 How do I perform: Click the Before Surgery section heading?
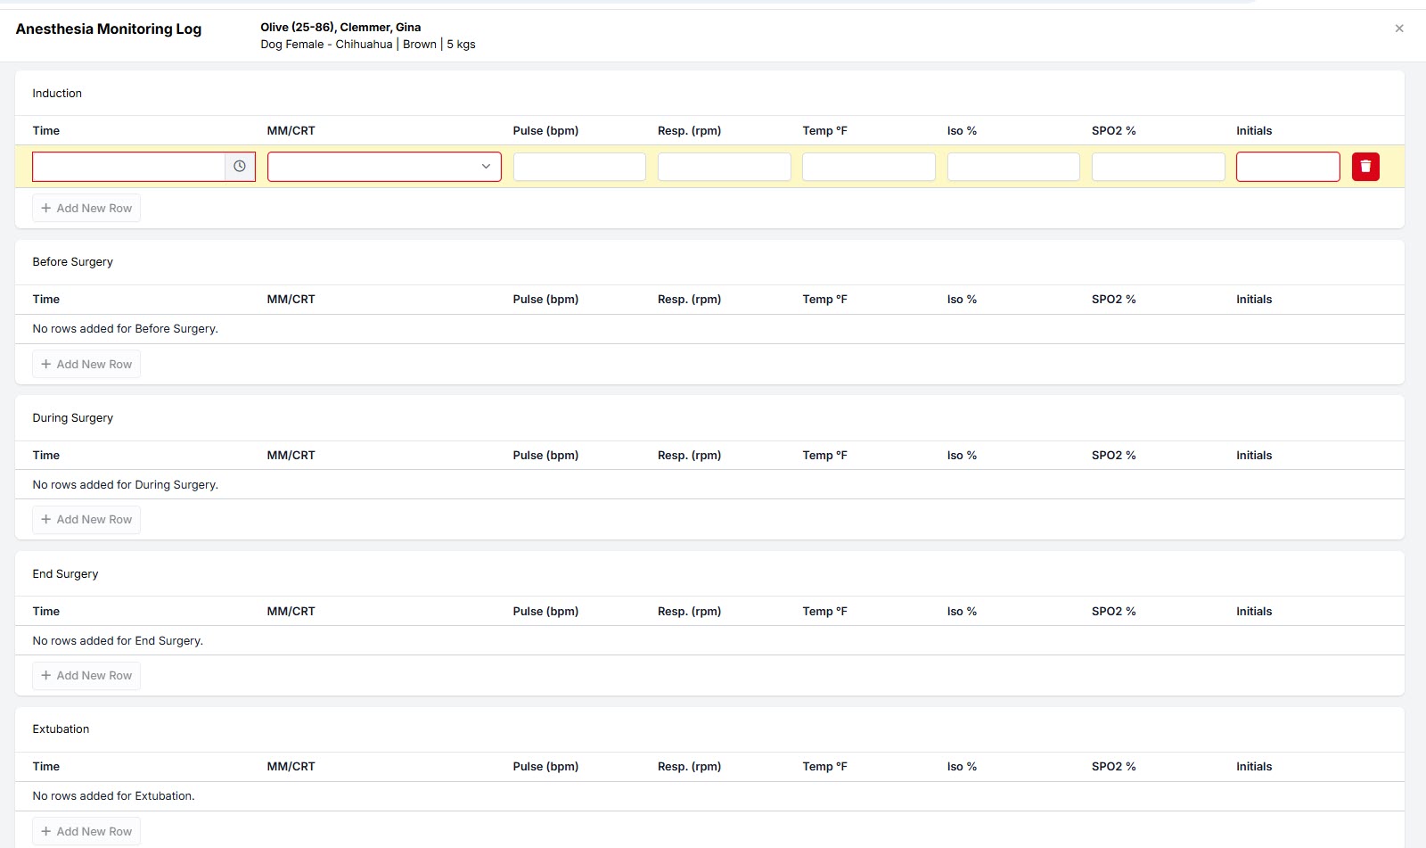click(73, 262)
